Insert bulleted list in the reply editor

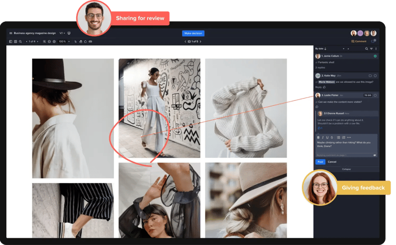click(x=339, y=137)
